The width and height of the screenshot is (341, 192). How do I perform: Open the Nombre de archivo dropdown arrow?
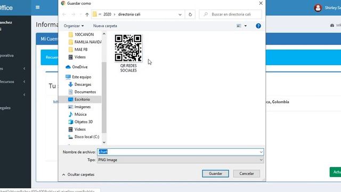point(261,152)
